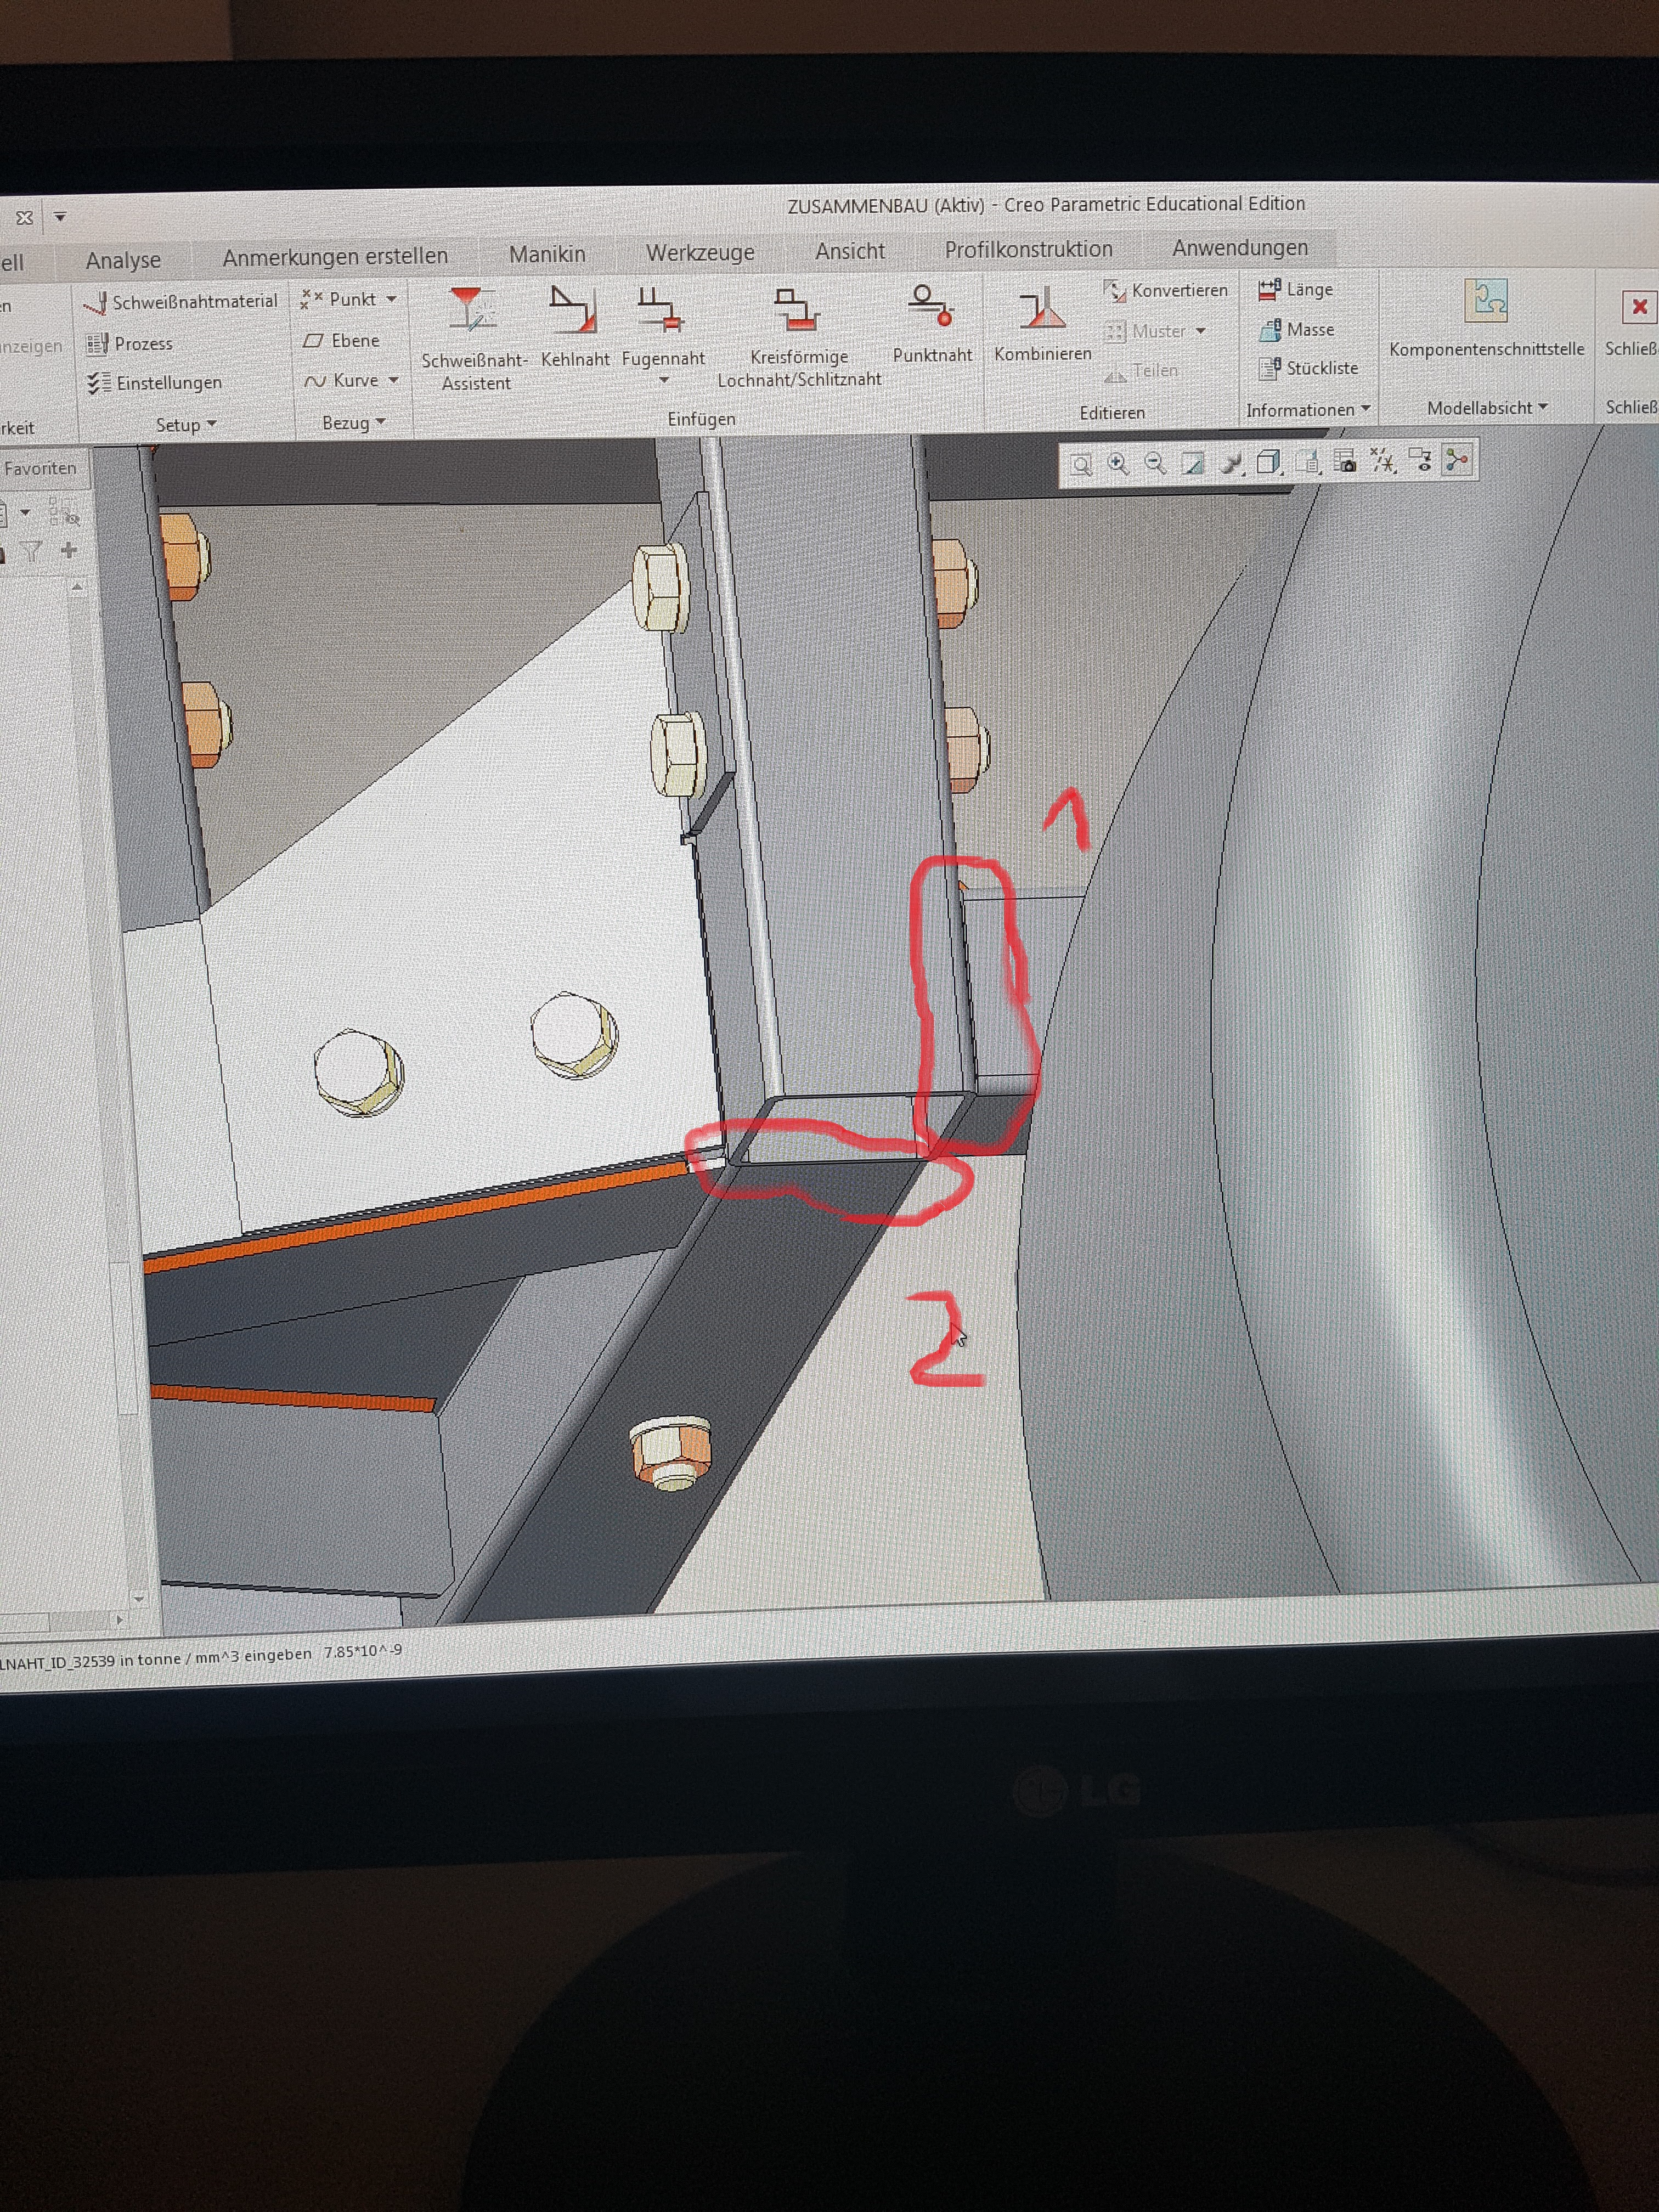Open the Anmerkungen erstellen tab
This screenshot has height=2212, width=1659.
point(335,257)
